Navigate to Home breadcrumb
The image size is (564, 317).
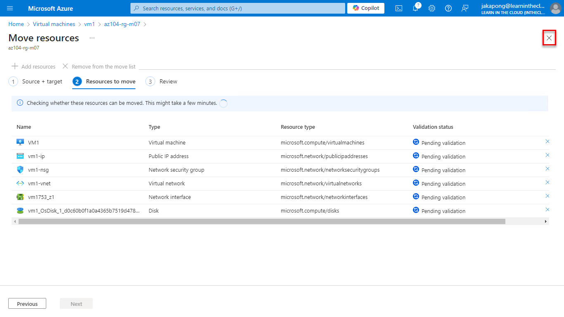(x=16, y=24)
